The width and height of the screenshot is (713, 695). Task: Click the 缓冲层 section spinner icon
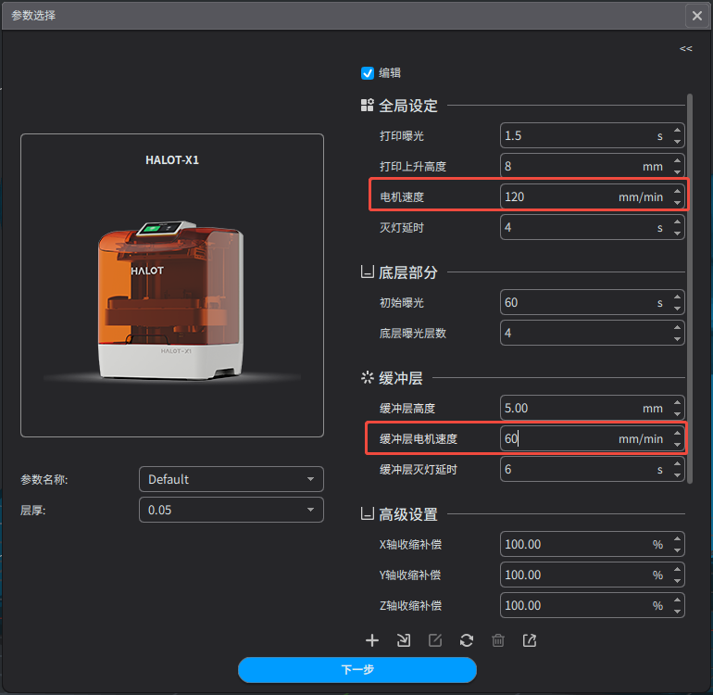(367, 377)
